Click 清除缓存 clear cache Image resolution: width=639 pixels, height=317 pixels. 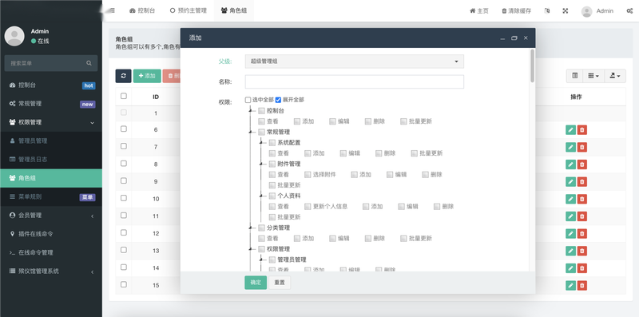coord(516,11)
